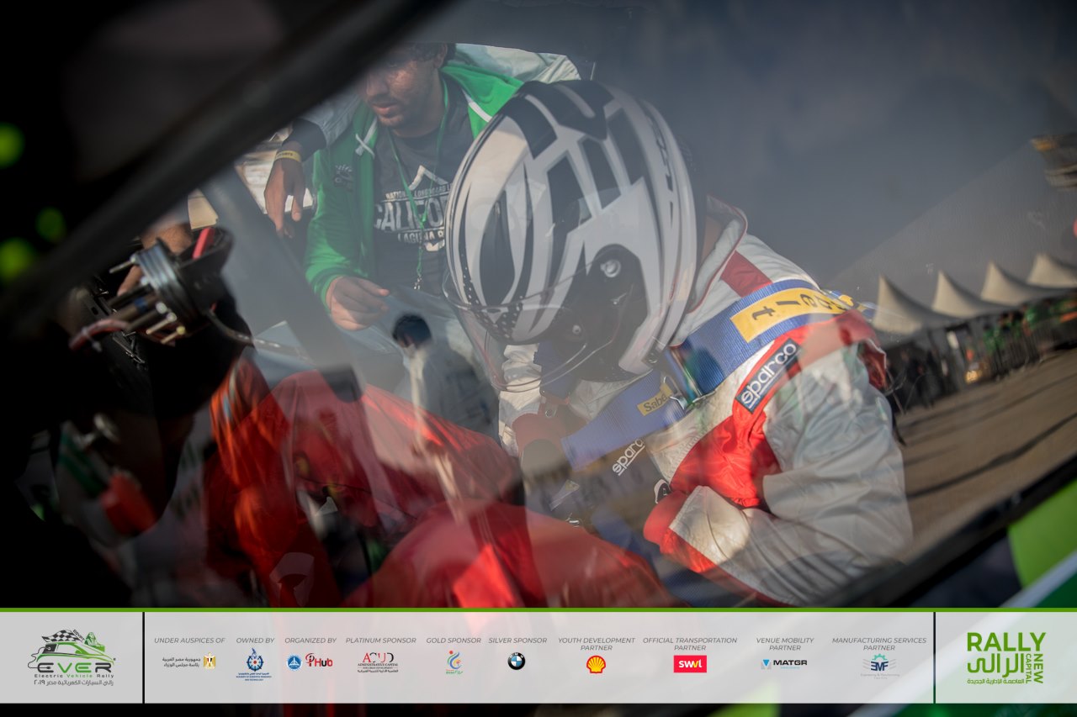The height and width of the screenshot is (717, 1077).
Task: Click the 'MANUFACTURING SERVICES PARTNER' label
Action: [x=879, y=644]
